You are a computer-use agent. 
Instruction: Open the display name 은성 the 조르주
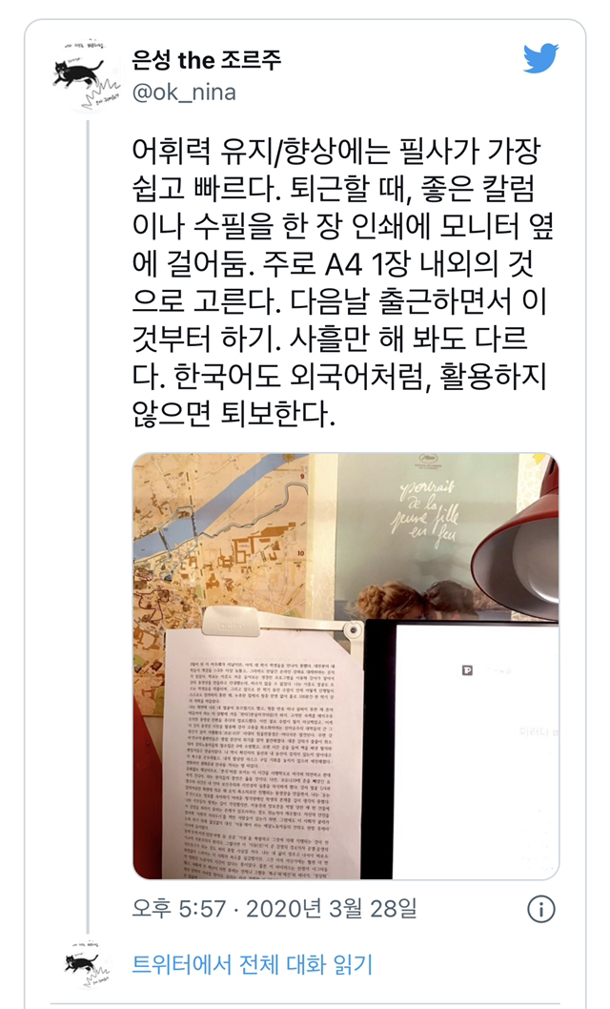(x=206, y=60)
